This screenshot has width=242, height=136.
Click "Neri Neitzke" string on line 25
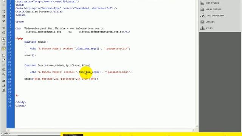click(43, 79)
